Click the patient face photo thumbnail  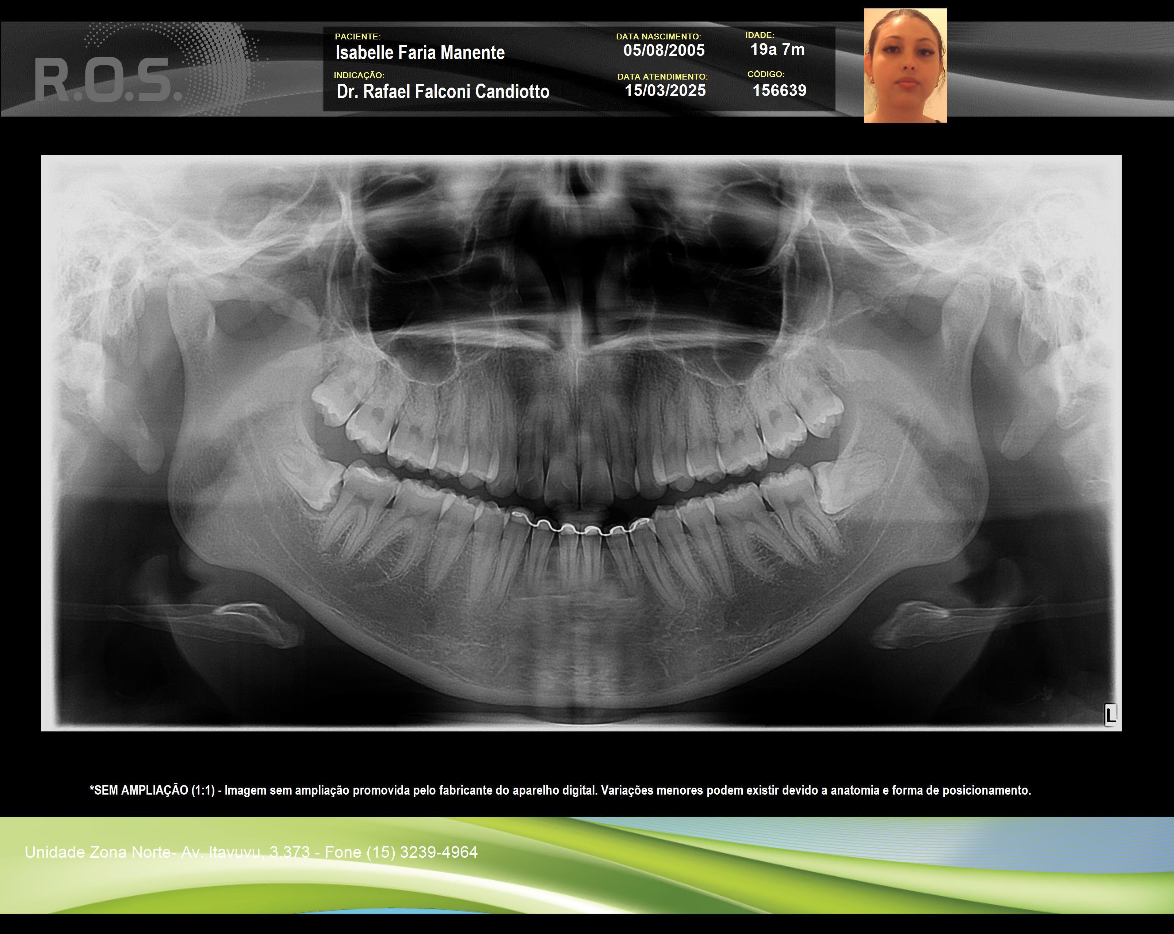tap(905, 66)
